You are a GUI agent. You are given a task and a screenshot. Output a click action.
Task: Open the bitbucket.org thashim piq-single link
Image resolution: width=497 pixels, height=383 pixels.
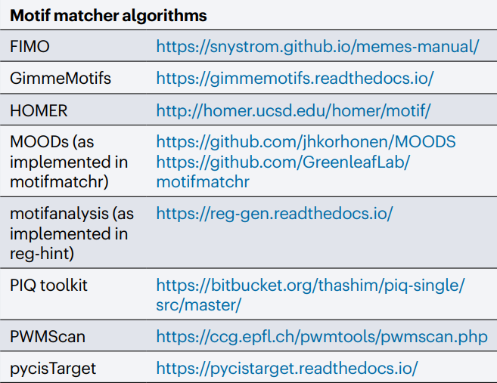(x=310, y=286)
